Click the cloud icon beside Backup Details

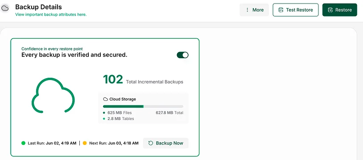[x=5, y=8]
